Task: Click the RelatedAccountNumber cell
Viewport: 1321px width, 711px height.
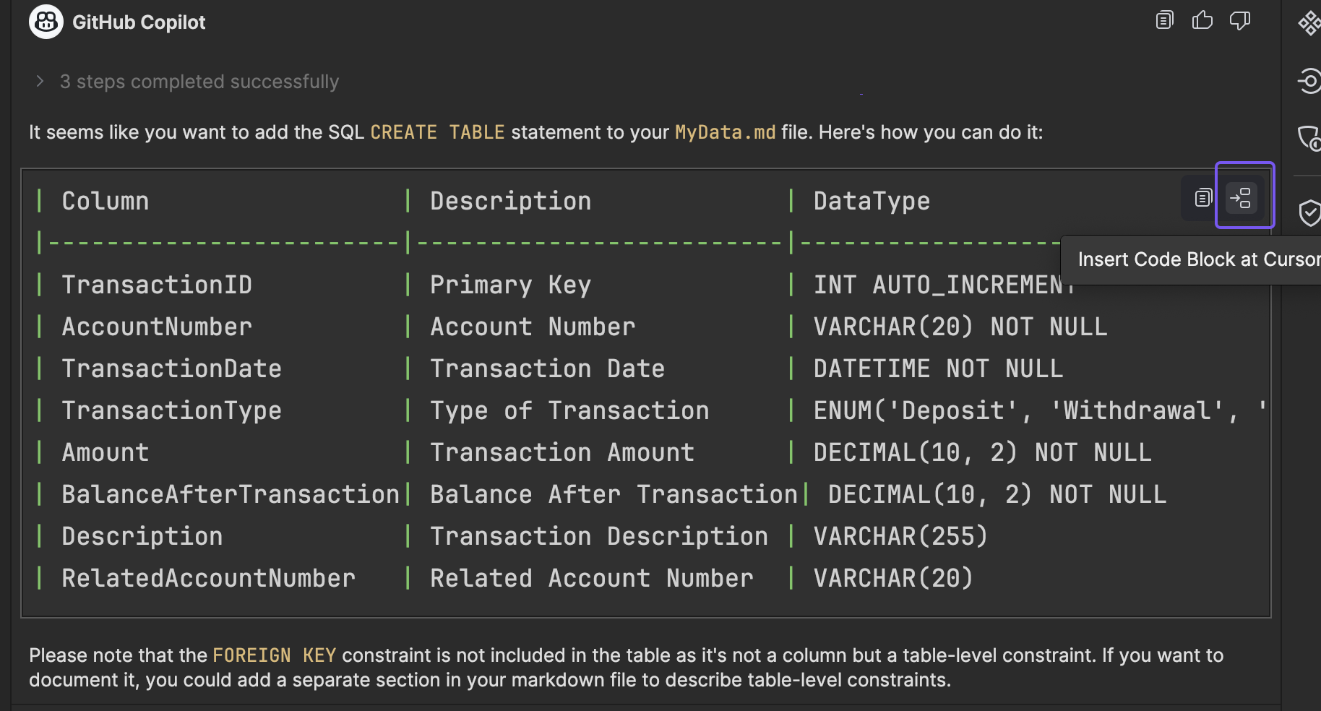Action: click(209, 578)
